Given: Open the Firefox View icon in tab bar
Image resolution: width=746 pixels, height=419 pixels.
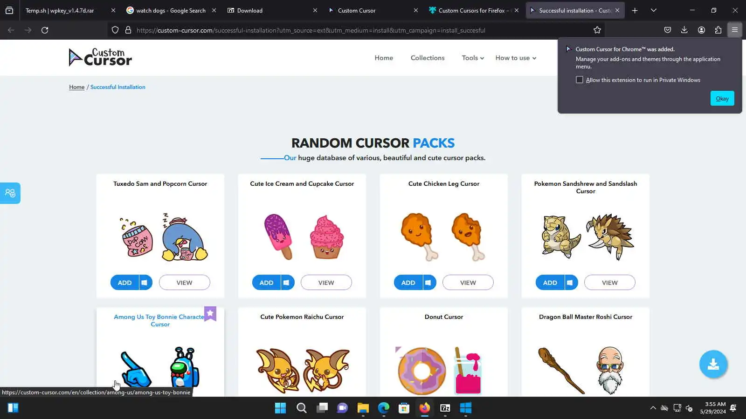Looking at the screenshot, I should (x=9, y=10).
